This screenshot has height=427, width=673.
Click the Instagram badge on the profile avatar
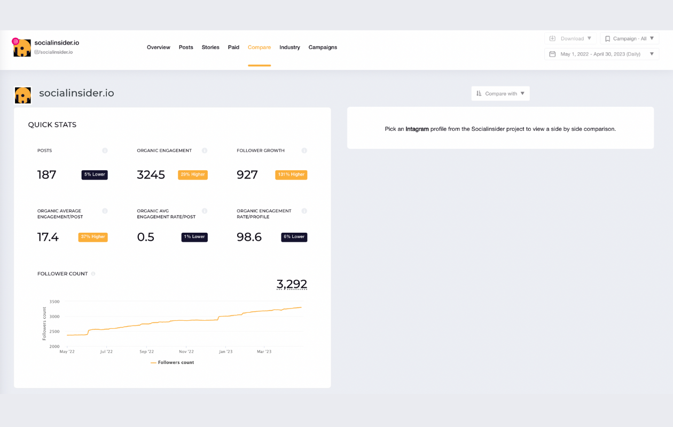point(15,41)
